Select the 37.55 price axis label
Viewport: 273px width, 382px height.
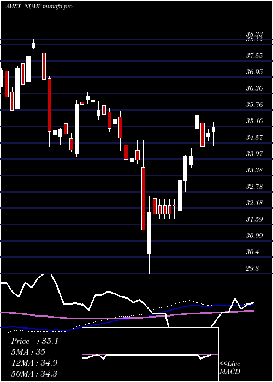pyautogui.click(x=254, y=56)
